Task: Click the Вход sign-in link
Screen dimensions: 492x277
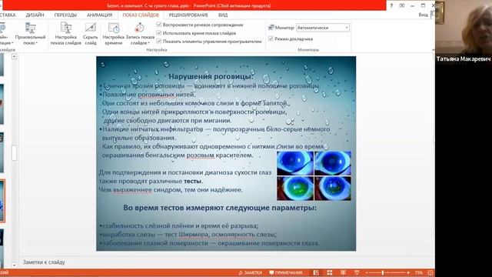Action: point(423,15)
